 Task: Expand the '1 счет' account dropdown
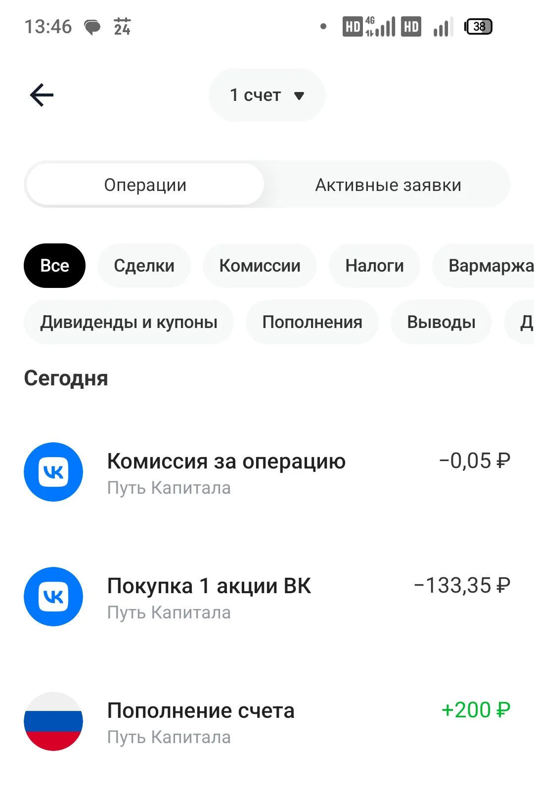267,95
